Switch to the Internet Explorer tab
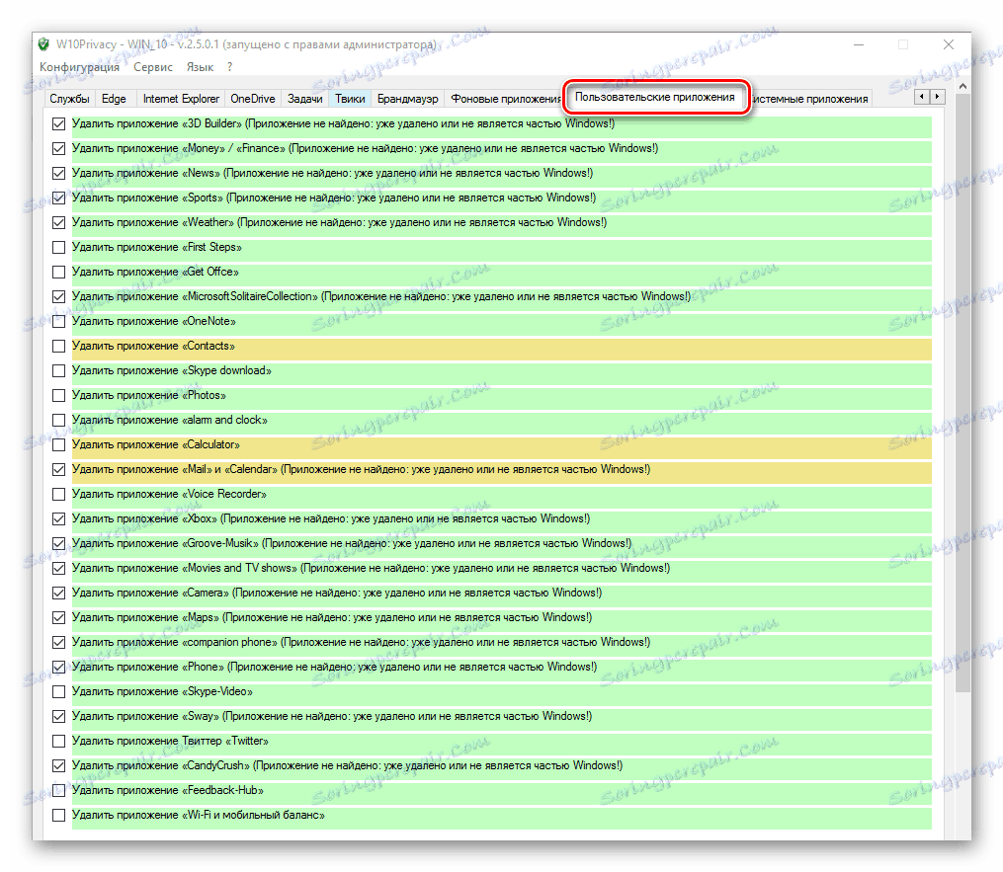Screen dimensions: 1003x872 181,99
